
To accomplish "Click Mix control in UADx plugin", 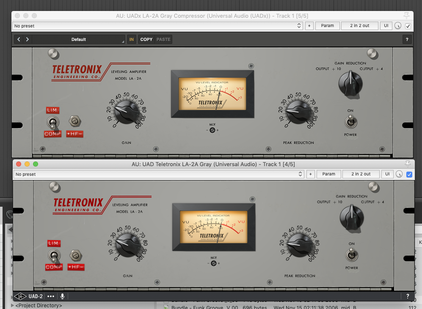I will coord(212,130).
